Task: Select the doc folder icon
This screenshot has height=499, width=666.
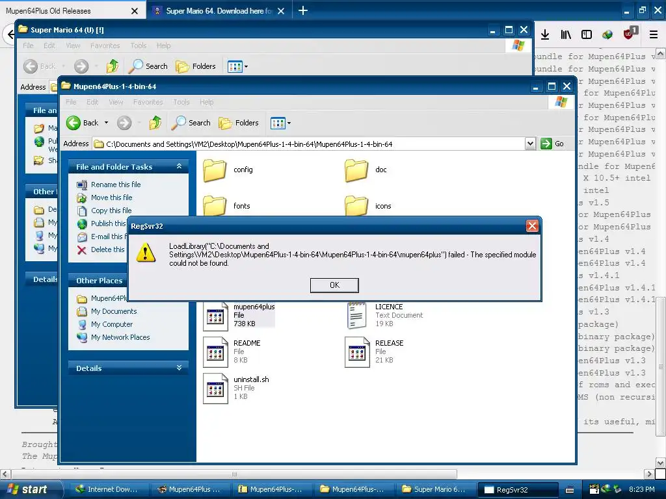Action: coord(356,170)
